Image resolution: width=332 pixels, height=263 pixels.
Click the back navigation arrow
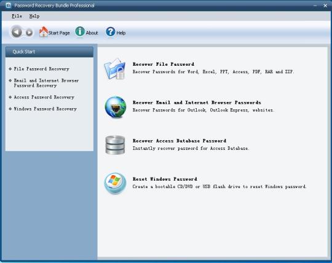17,32
